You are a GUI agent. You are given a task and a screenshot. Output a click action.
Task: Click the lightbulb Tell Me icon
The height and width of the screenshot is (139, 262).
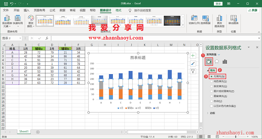pyautogui.click(x=130, y=10)
